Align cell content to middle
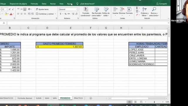The width and height of the screenshot is (188, 106). (21, 9)
